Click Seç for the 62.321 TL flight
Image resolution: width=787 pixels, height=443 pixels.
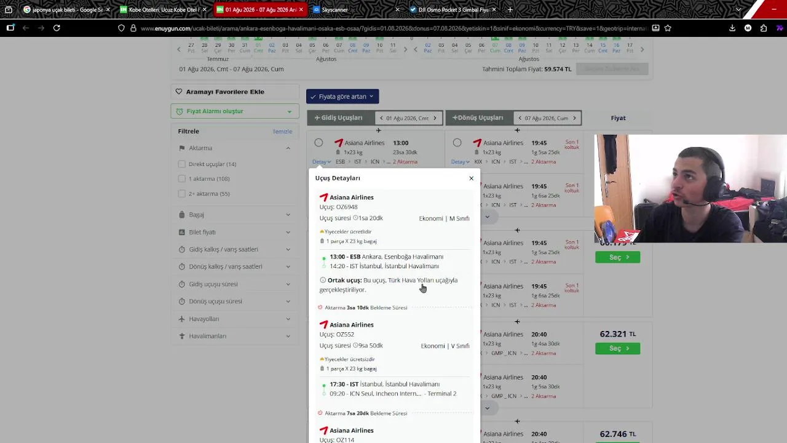[617, 348]
